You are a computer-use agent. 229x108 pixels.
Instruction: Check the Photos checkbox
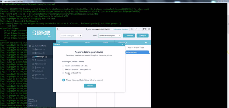(x=33, y=49)
